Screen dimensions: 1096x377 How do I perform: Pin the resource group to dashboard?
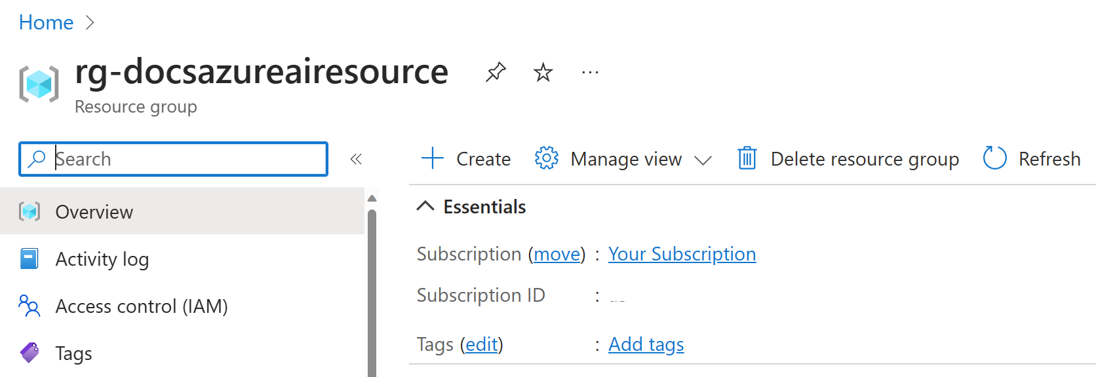pyautogui.click(x=496, y=72)
